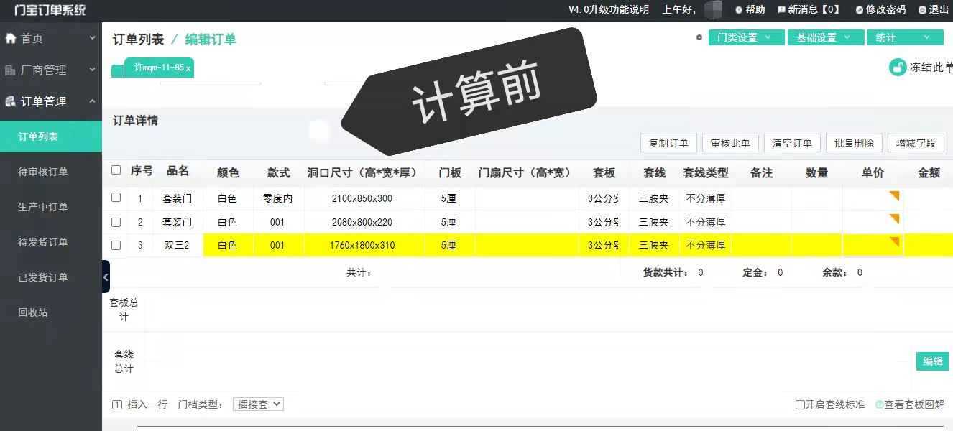Click the home icon beside 首页

point(11,38)
